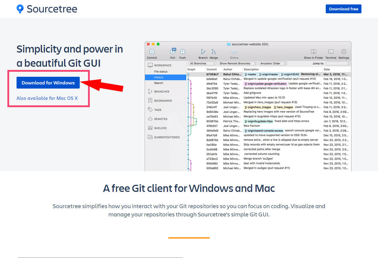Click origin/search-console-access branch tag
The image size is (378, 258).
click(x=264, y=130)
